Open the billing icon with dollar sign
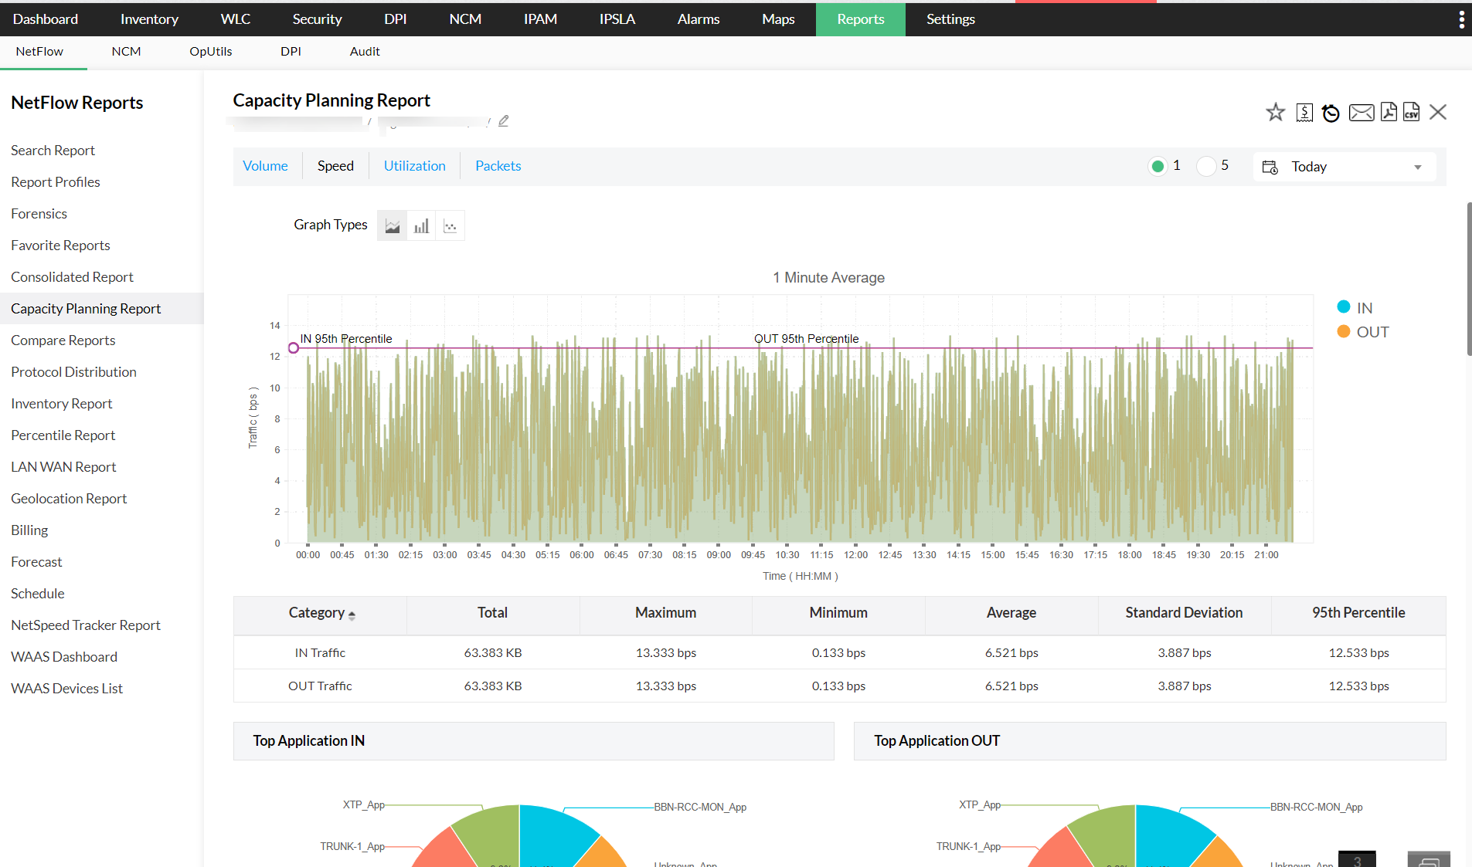The image size is (1472, 867). coord(1304,113)
